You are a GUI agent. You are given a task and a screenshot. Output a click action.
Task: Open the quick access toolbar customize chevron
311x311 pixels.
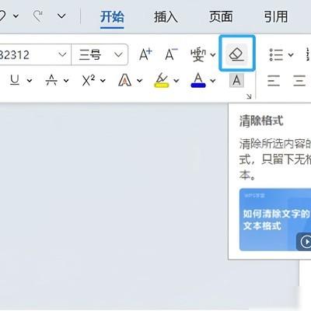[61, 16]
